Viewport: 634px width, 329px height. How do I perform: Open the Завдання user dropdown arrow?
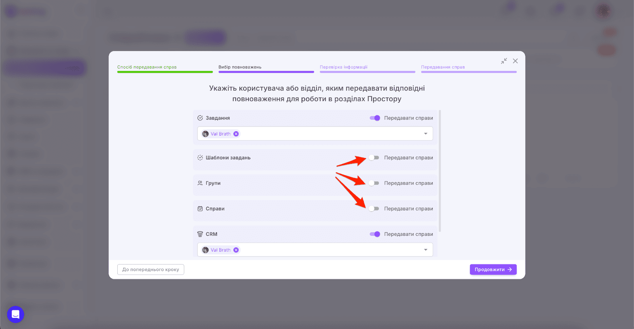click(426, 134)
